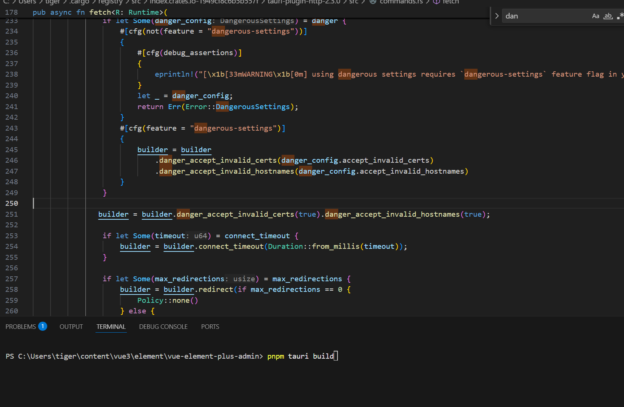Image resolution: width=624 pixels, height=407 pixels.
Task: Toggle Match Whole Word (ab) option
Action: tap(608, 16)
